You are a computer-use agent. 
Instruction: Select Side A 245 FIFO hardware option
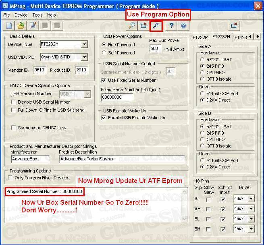point(202,66)
